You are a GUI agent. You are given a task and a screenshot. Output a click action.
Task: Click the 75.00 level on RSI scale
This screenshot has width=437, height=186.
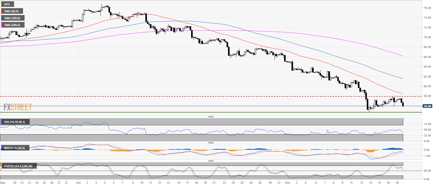pyautogui.click(x=427, y=124)
